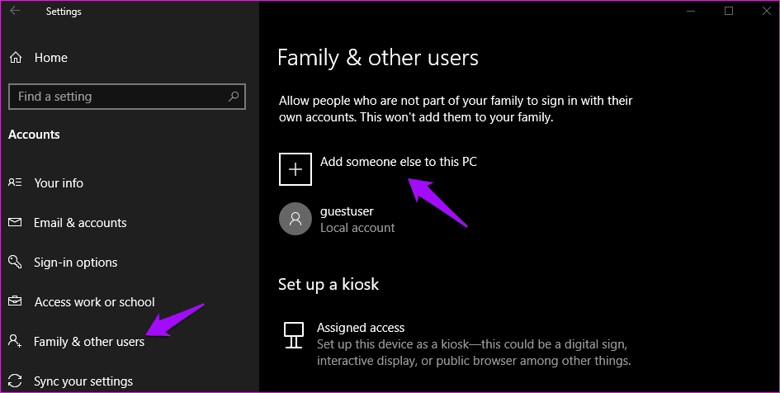This screenshot has width=780, height=393.
Task: Click the back arrow in Settings
Action: [15, 11]
